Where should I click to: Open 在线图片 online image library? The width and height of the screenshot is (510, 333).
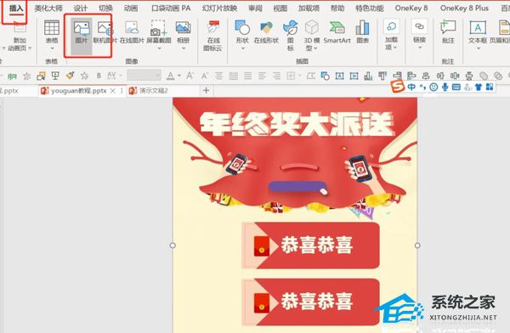point(132,32)
